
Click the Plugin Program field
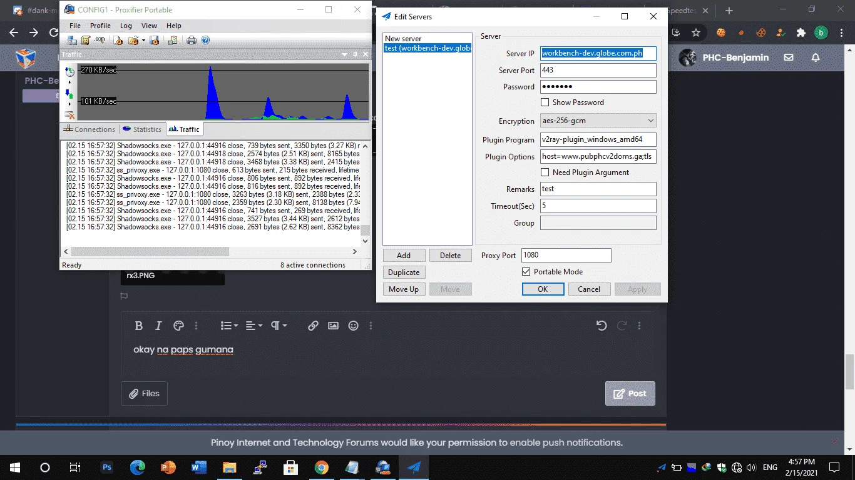(598, 139)
